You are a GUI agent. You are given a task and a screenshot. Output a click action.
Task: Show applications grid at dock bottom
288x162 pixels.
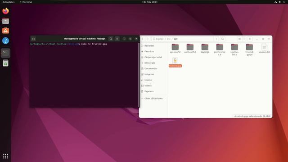point(5,156)
